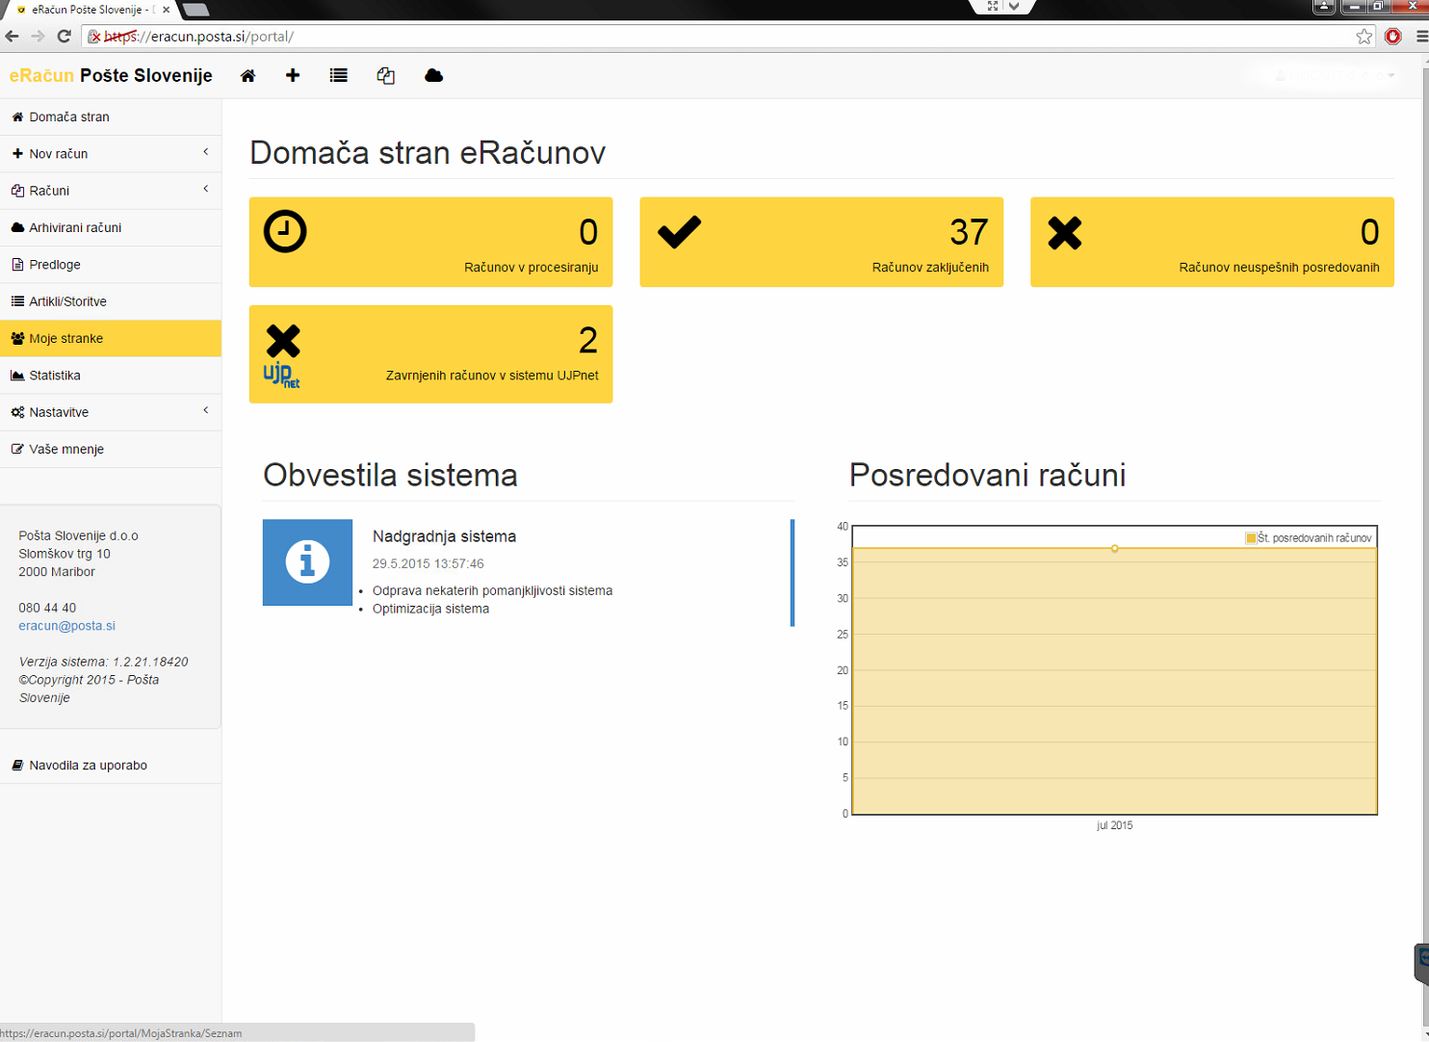
Task: Open Predloge in sidebar
Action: point(111,264)
